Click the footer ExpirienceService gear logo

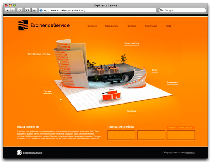[x=29, y=153]
